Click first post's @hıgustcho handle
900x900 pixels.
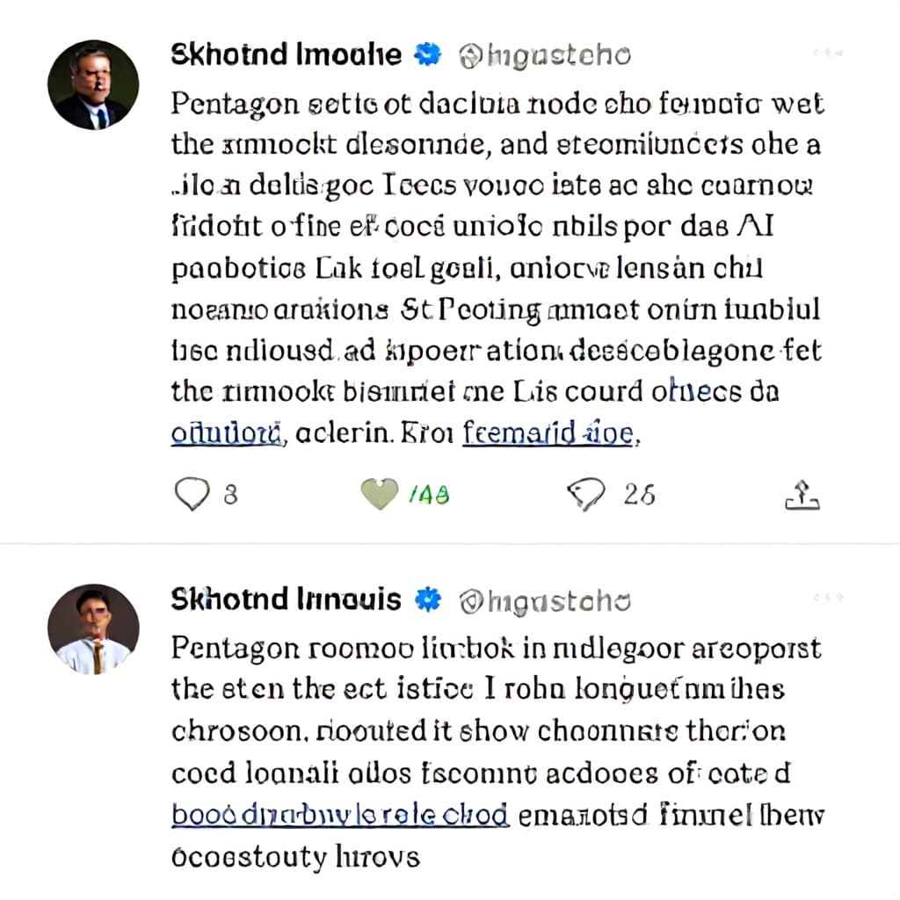[x=545, y=55]
